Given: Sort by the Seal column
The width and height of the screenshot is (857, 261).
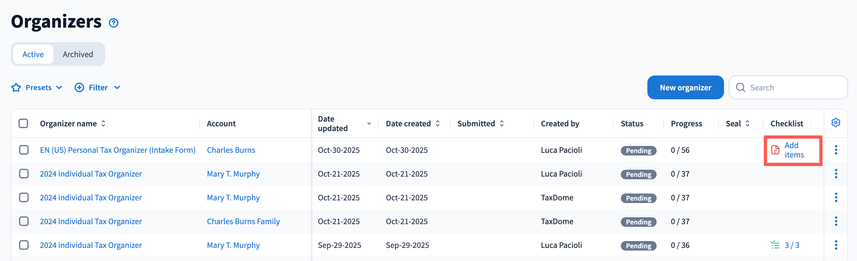Looking at the screenshot, I should click(747, 124).
